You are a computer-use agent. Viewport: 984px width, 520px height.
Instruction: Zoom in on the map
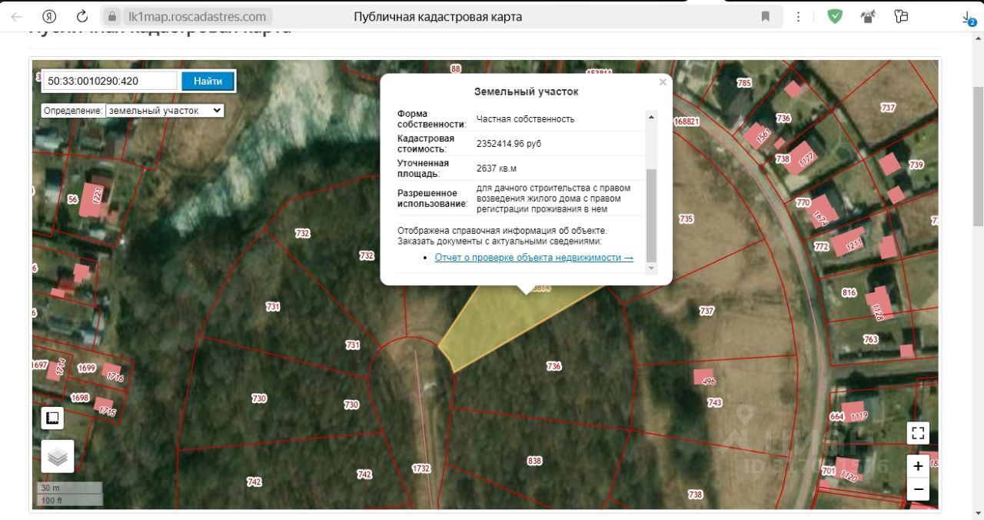918,466
